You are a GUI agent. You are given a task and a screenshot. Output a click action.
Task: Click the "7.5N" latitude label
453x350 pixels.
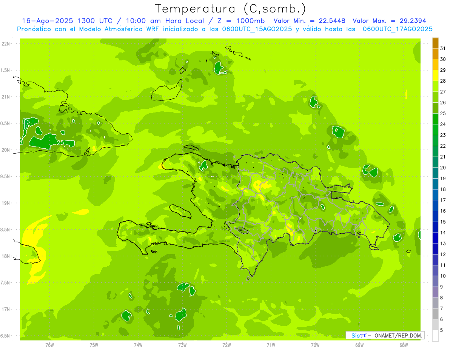click(5, 283)
